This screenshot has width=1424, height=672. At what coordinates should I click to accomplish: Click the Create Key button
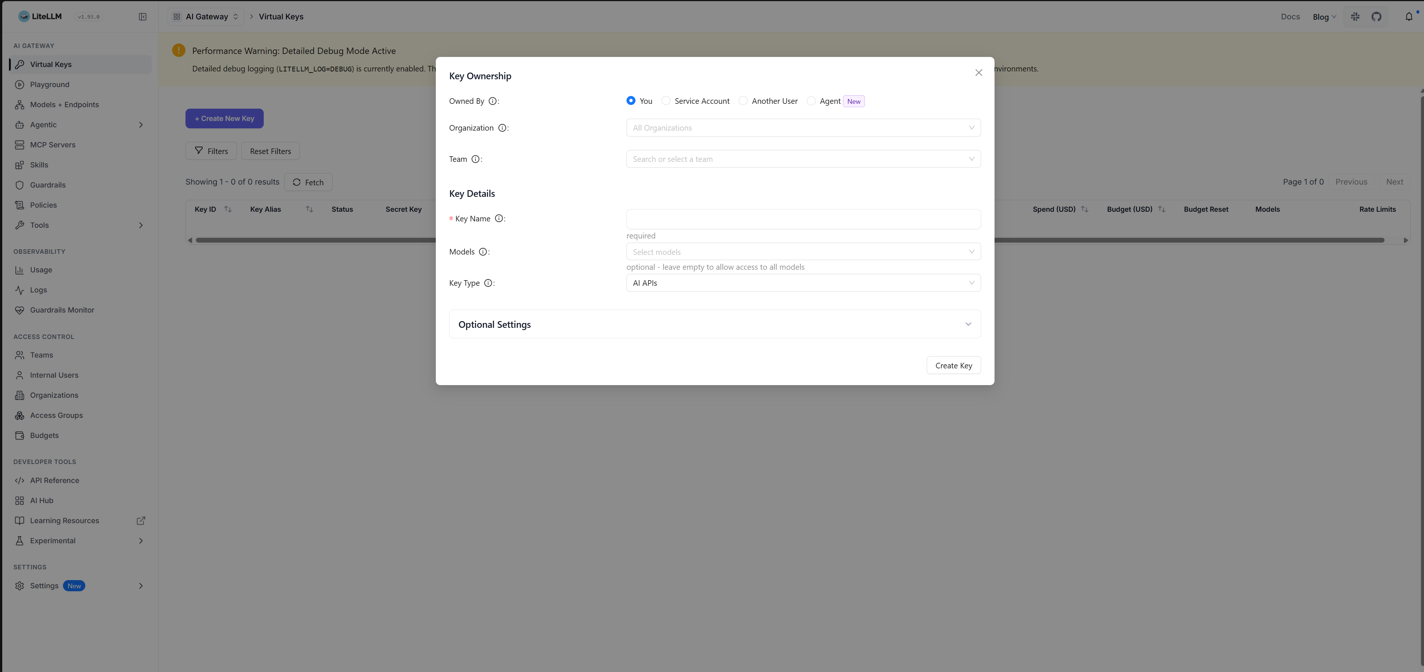coord(954,365)
